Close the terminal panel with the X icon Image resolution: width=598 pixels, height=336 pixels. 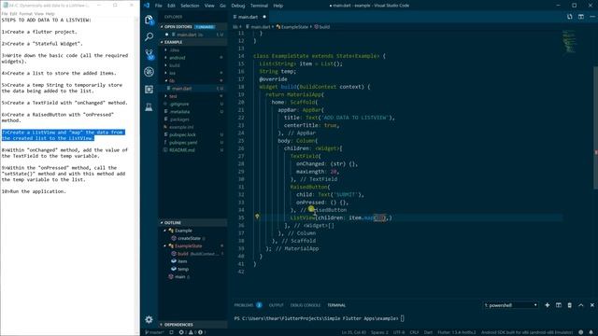pyautogui.click(x=592, y=305)
